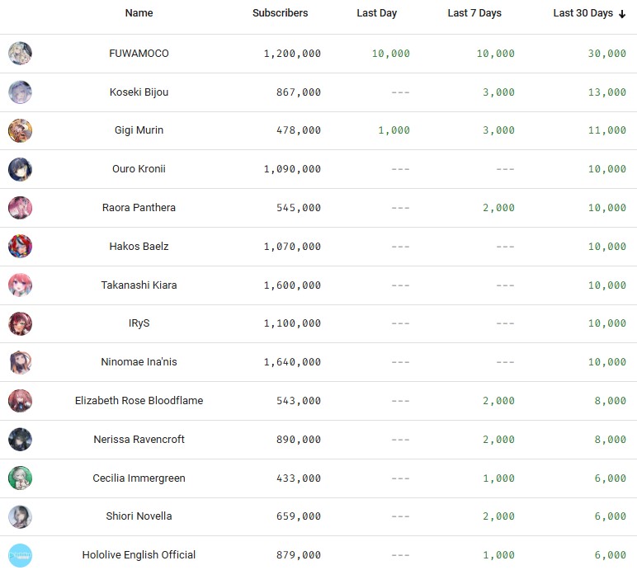Click Takanashi Kiara's profile picture
The image size is (637, 570).
[x=20, y=285]
